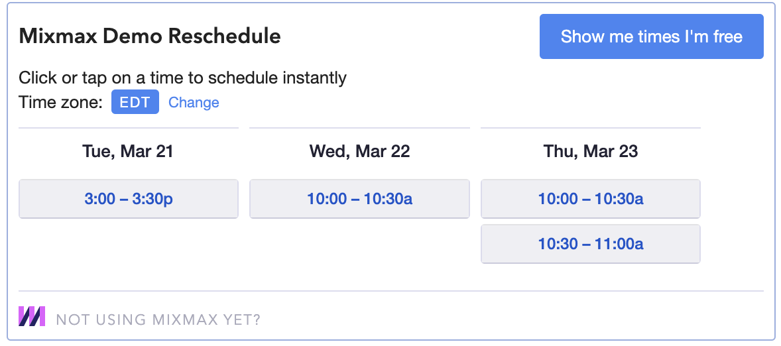The image size is (781, 346).
Task: Click the divider line above Wed, Mar 22
Action: click(359, 128)
